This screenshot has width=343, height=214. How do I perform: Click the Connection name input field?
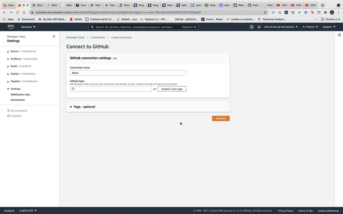point(128,73)
